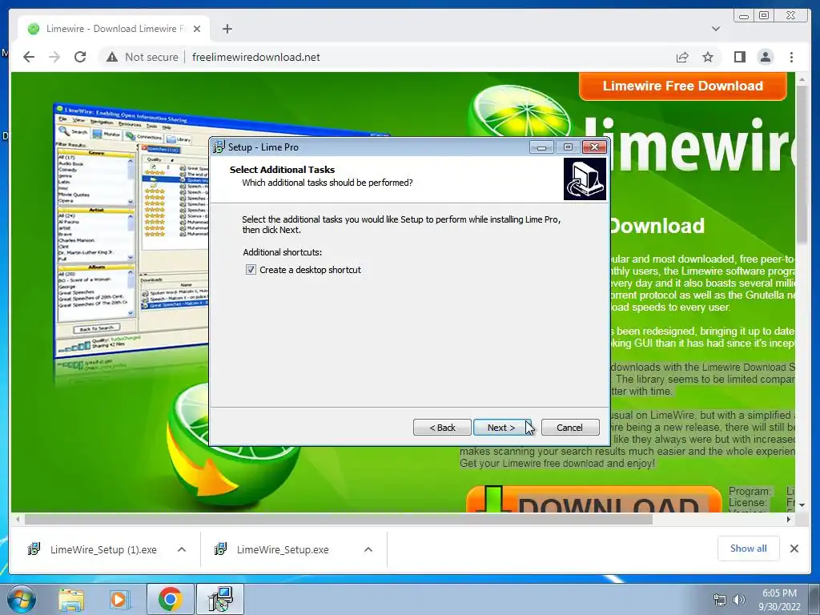Viewport: 820px width, 615px height.
Task: Open LimeWire_Setup (1).exe download item
Action: pos(103,549)
